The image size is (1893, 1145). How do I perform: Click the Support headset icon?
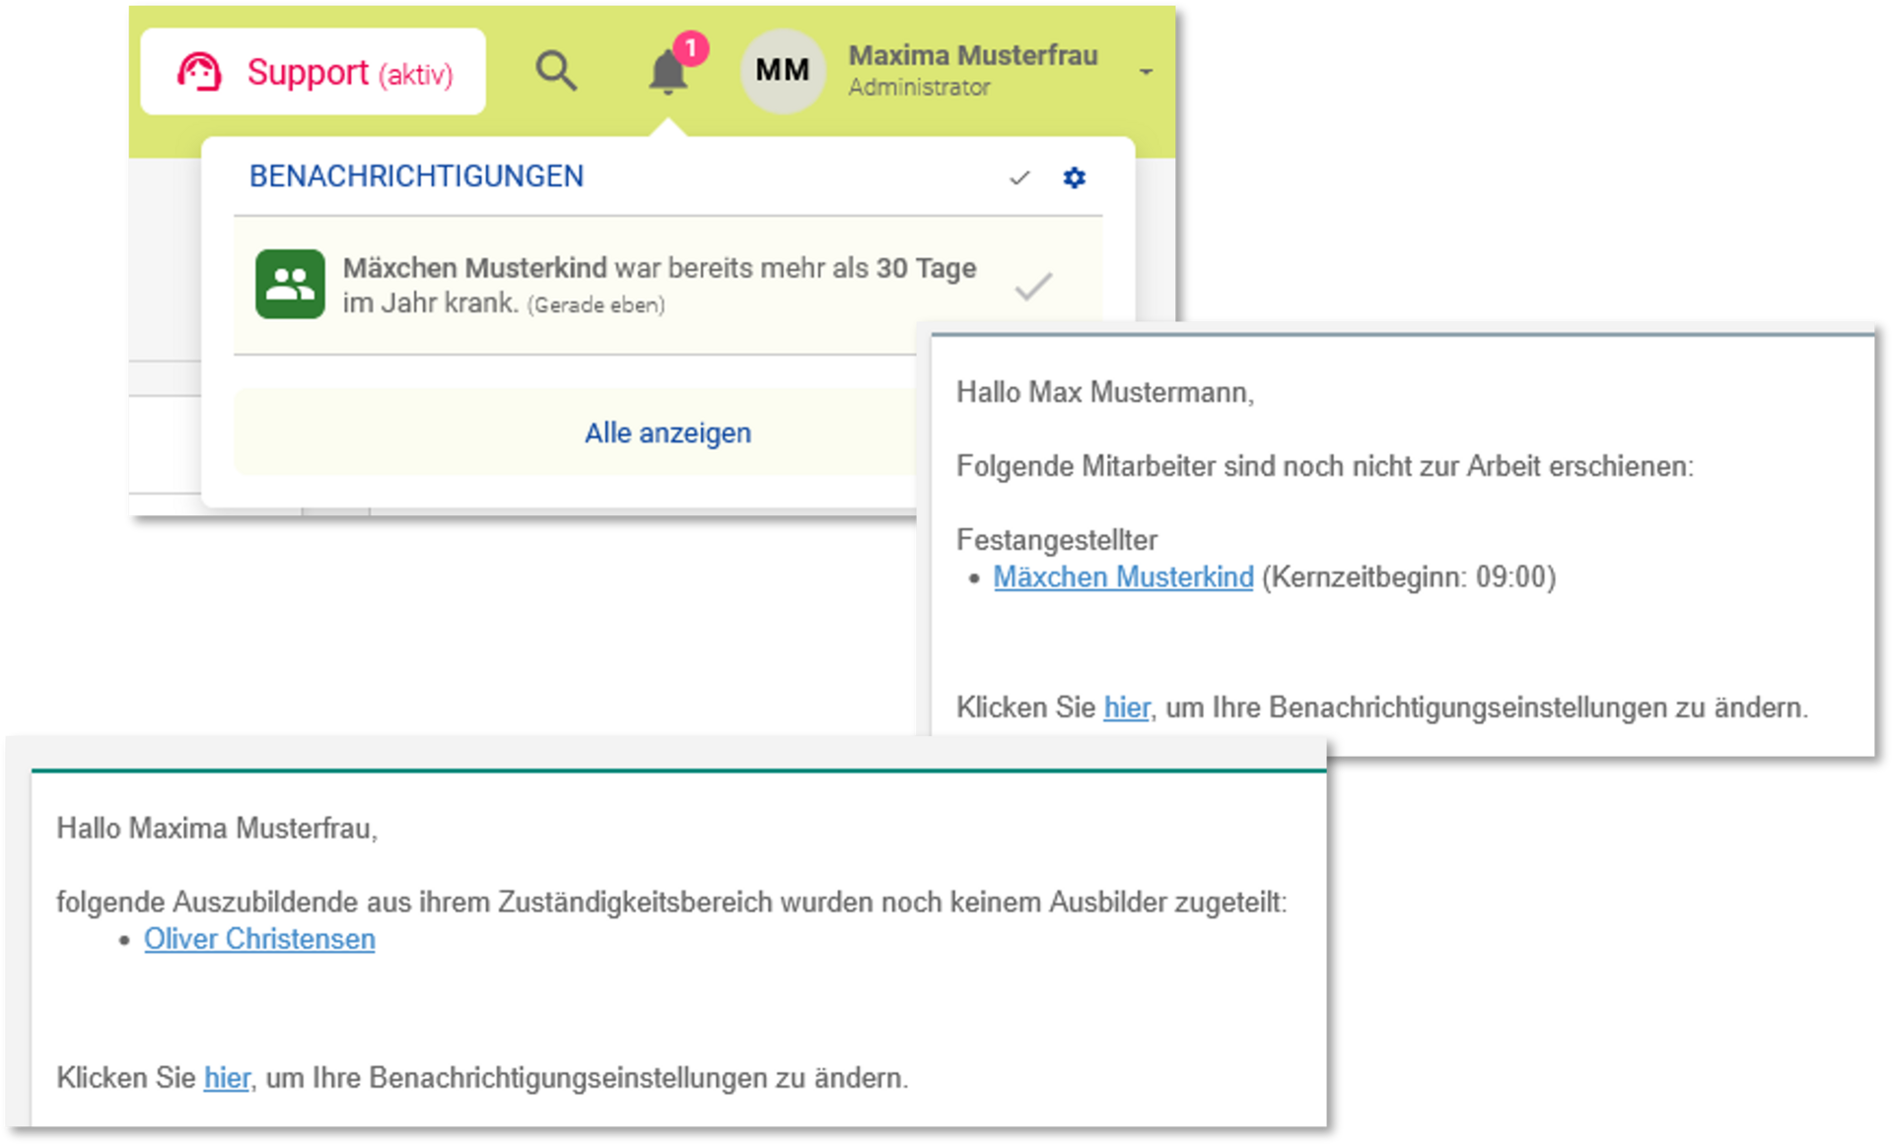pyautogui.click(x=200, y=70)
